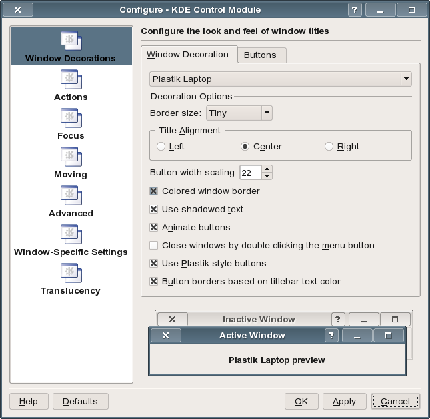Click the Active Window preview close X
Image resolution: width=430 pixels, height=419 pixels.
pyautogui.click(x=165, y=336)
